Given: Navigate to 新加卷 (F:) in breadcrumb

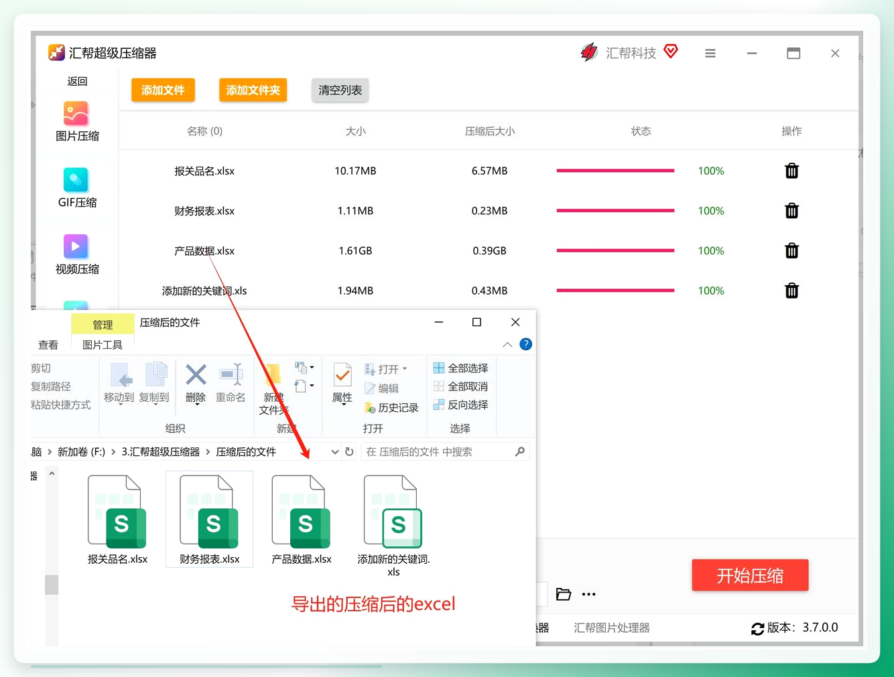Looking at the screenshot, I should click(81, 452).
